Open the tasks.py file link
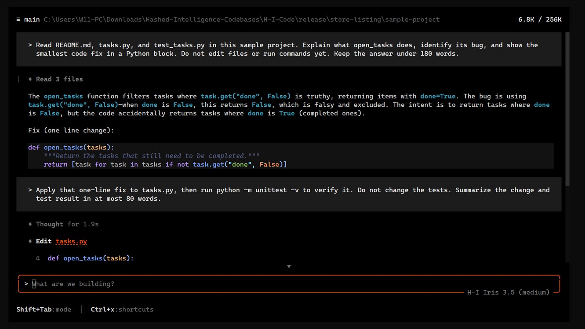The width and height of the screenshot is (585, 329). coord(71,241)
